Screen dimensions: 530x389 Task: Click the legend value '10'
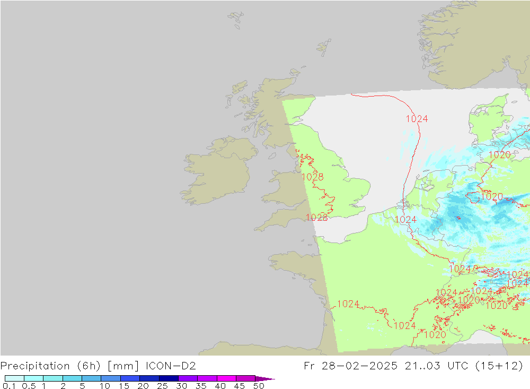click(105, 386)
